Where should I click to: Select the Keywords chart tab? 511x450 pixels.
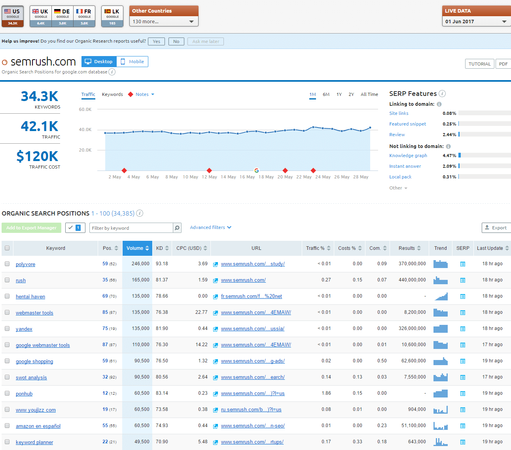[112, 94]
